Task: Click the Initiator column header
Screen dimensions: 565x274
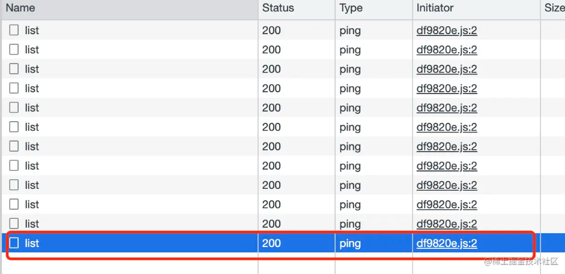Action: point(435,8)
